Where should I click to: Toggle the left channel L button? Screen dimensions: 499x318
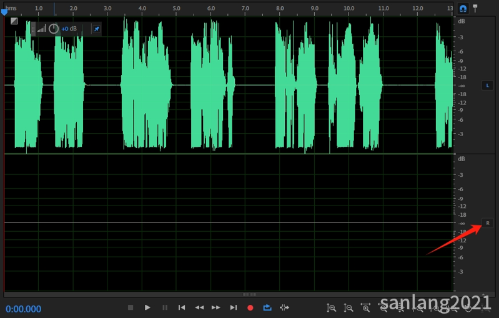(x=488, y=85)
